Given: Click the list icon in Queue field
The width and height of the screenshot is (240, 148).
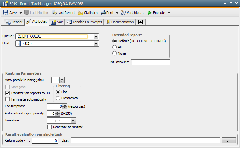Looking at the screenshot, I should click(x=91, y=36).
